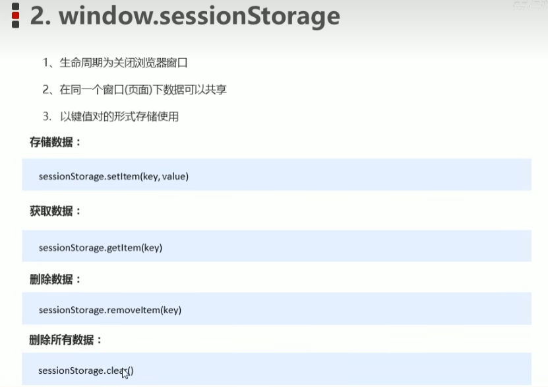Click the red square in the heading bullet
The height and width of the screenshot is (387, 548).
[x=15, y=15]
